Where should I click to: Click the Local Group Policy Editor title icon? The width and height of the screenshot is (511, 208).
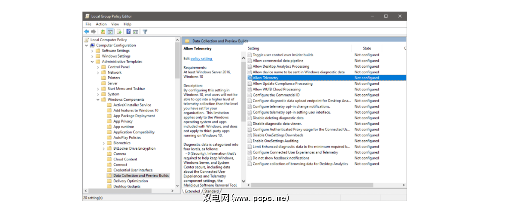tap(87, 16)
